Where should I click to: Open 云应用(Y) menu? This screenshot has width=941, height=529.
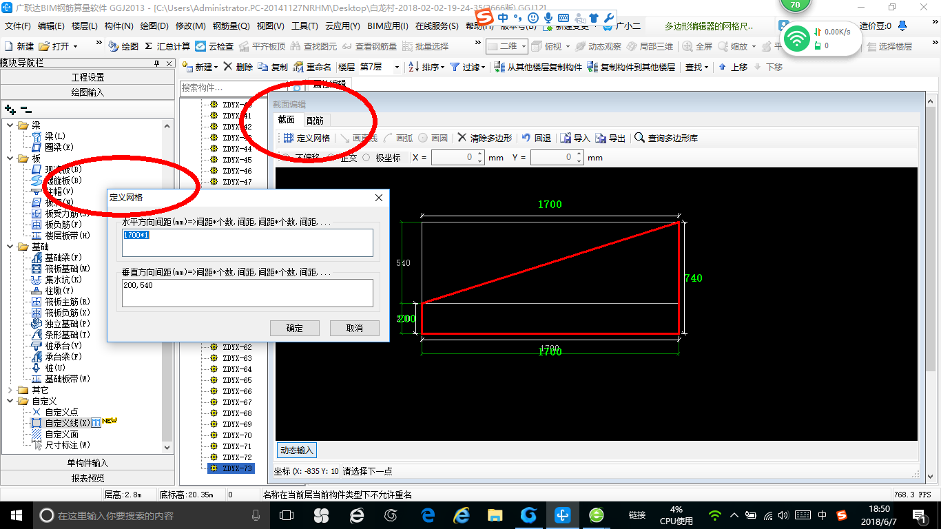(342, 26)
